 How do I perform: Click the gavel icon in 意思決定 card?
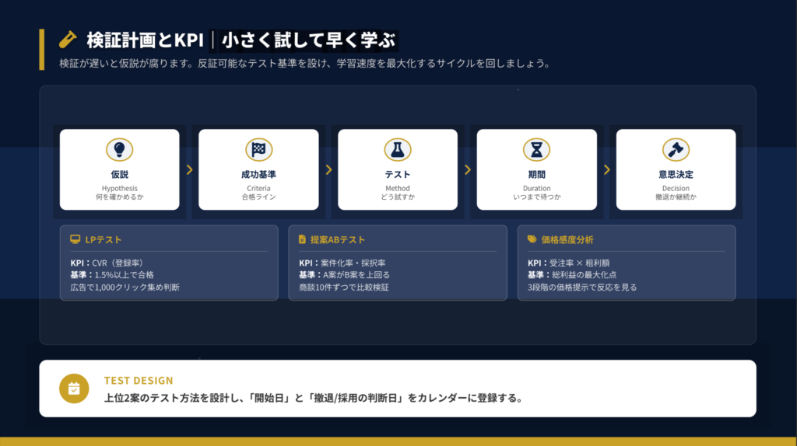676,149
